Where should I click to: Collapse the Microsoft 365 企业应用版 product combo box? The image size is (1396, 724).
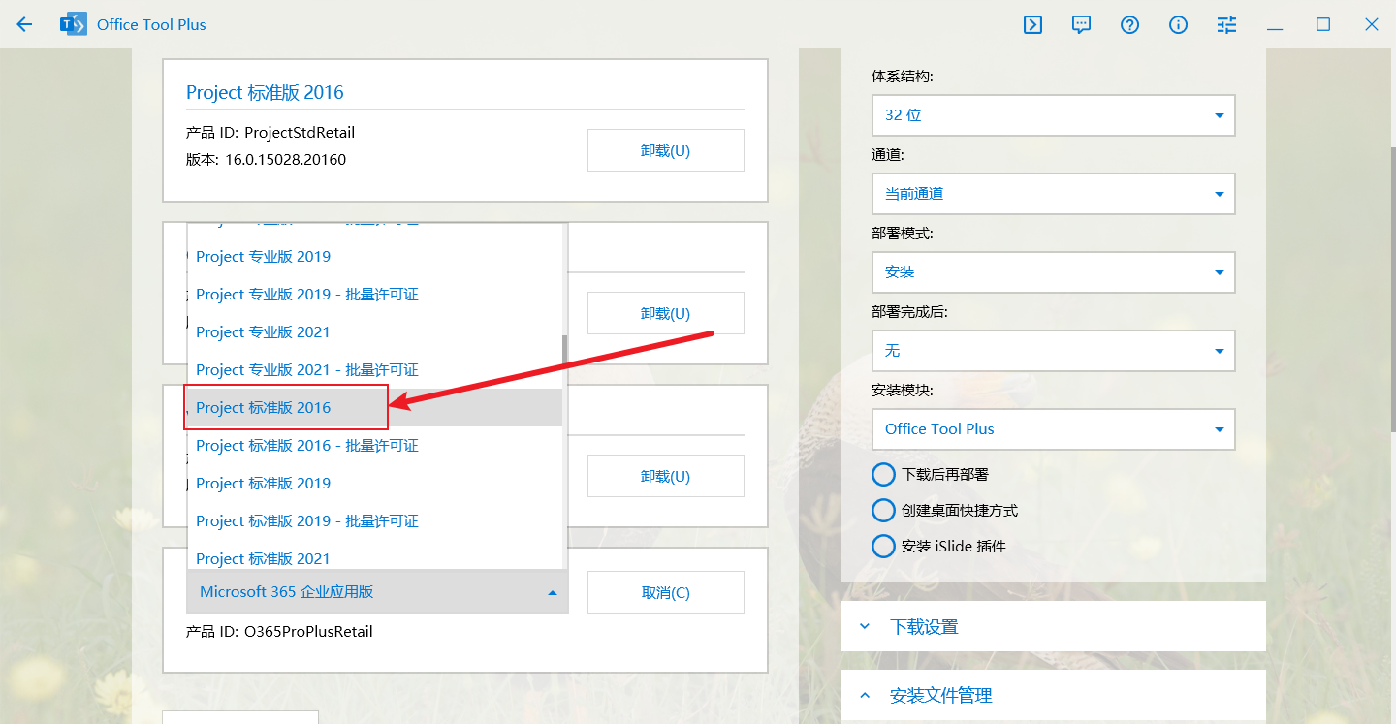377,591
